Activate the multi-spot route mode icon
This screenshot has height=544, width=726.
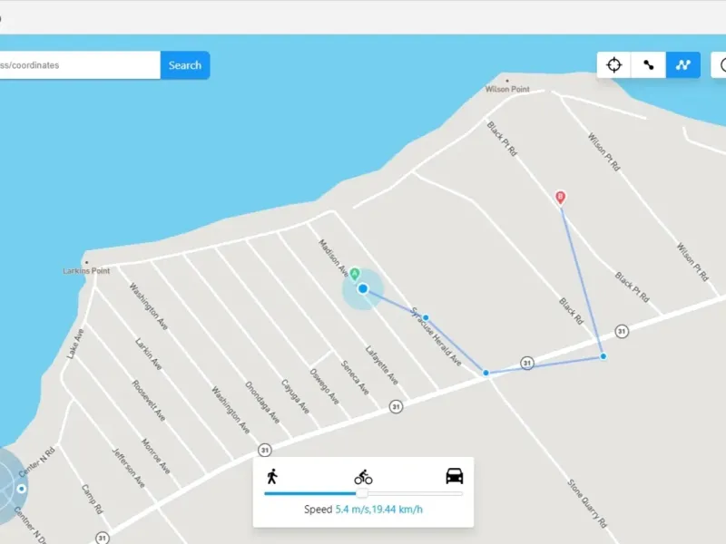pos(683,65)
